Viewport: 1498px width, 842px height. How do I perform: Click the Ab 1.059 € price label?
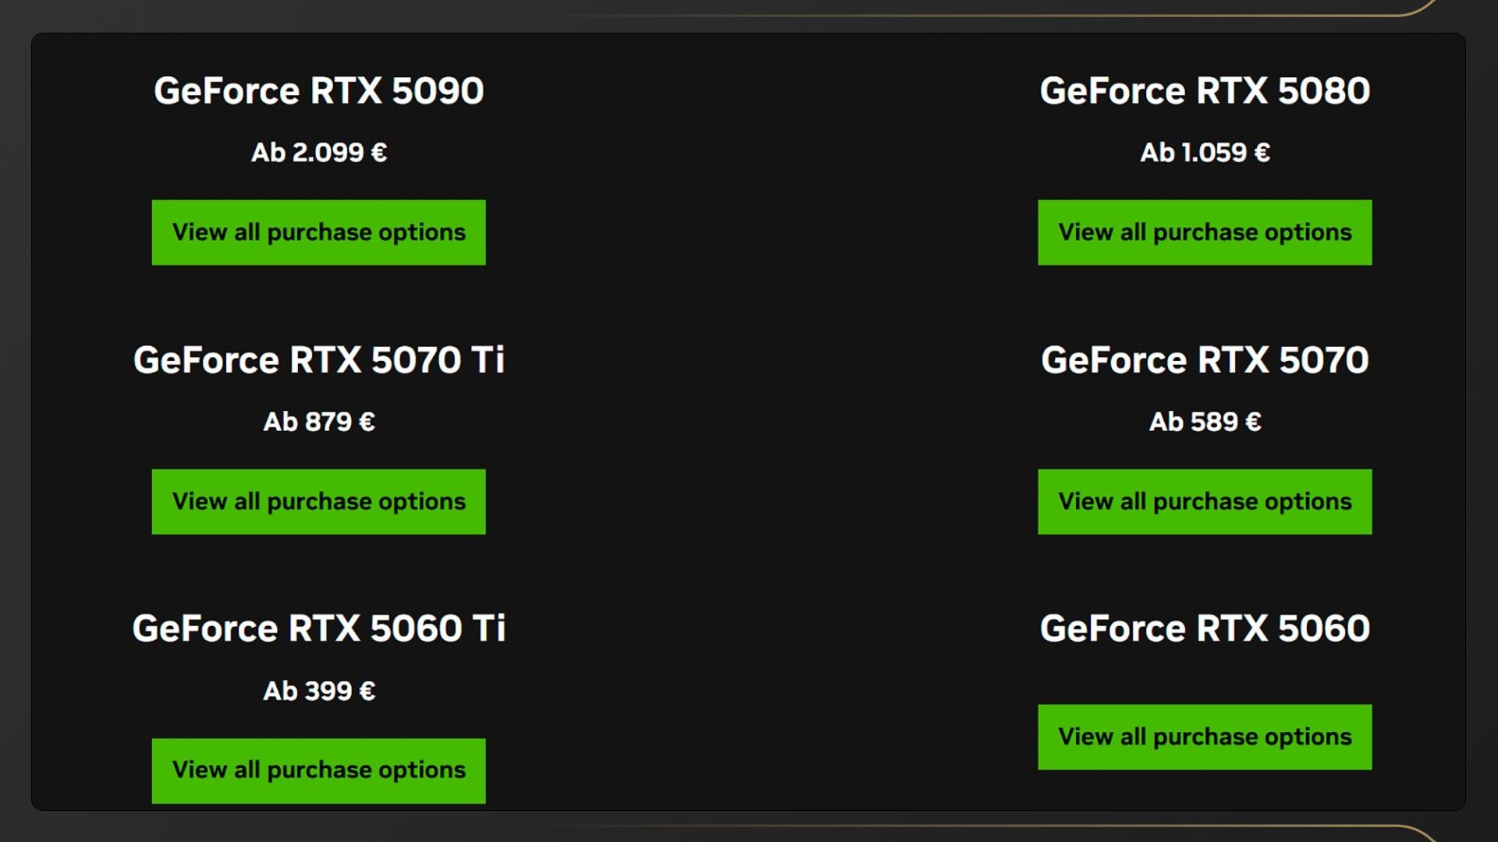click(1204, 152)
